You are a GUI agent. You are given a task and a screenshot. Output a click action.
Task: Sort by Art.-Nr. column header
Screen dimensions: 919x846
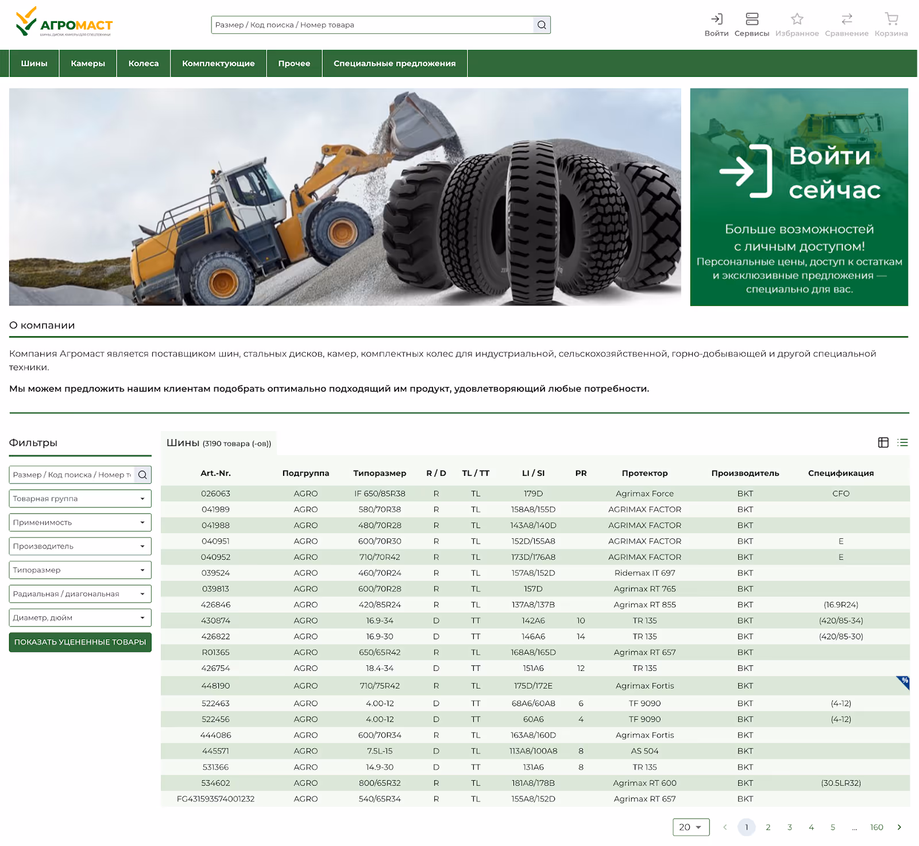point(215,473)
